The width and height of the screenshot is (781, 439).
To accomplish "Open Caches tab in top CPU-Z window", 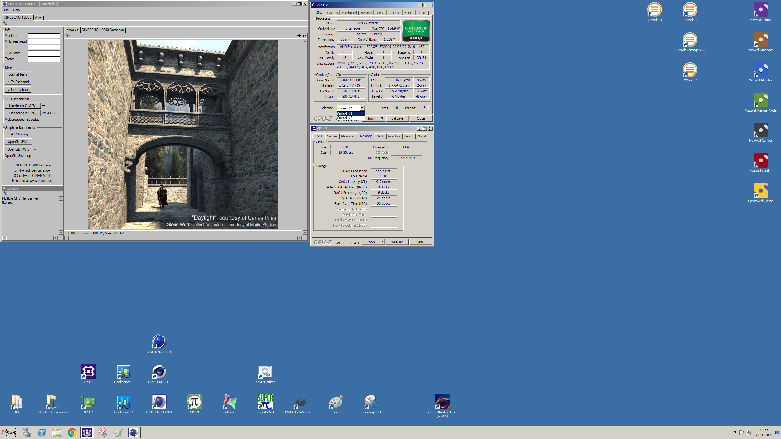I will [332, 13].
